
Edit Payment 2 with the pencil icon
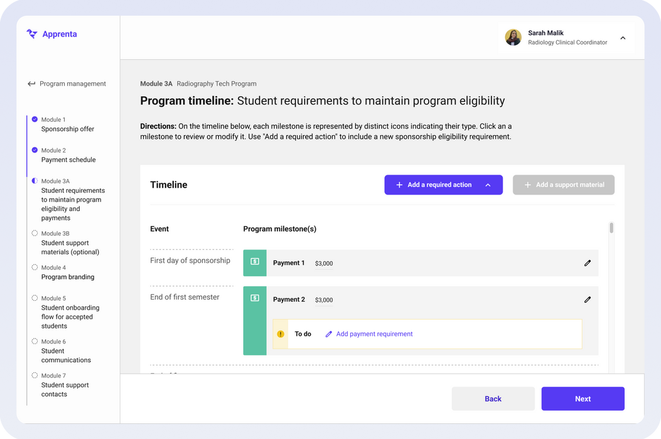[x=587, y=300]
